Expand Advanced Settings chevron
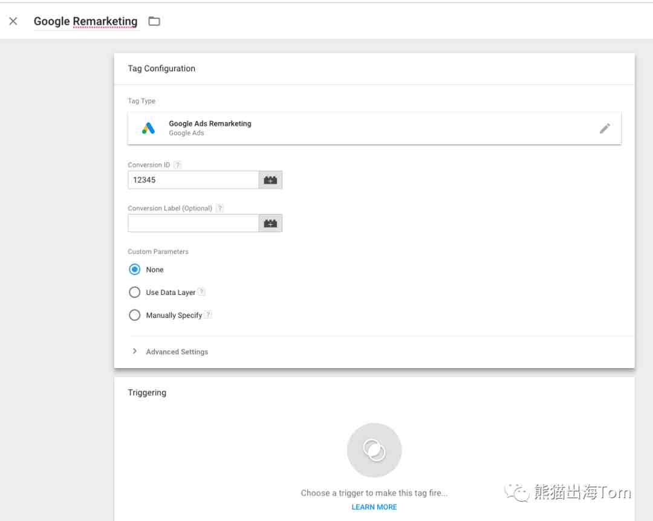The height and width of the screenshot is (521, 653). pos(134,352)
